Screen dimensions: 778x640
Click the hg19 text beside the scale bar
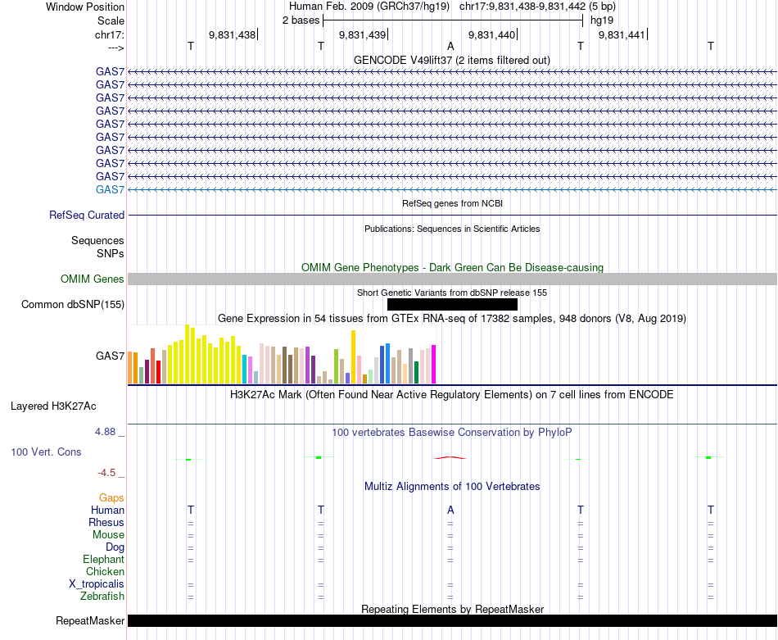click(601, 20)
